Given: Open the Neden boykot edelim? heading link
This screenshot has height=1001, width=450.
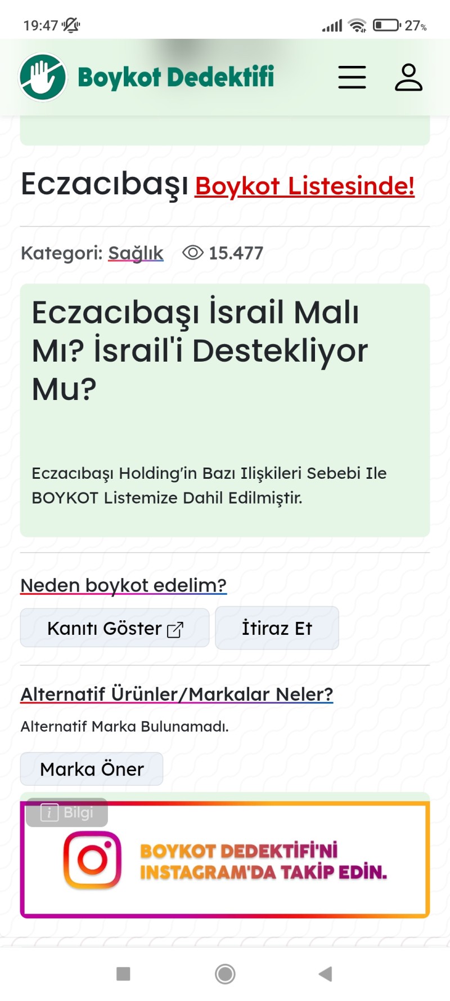Looking at the screenshot, I should click(123, 585).
